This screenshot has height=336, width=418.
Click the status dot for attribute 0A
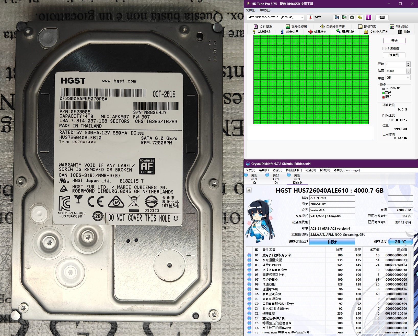(x=249, y=294)
